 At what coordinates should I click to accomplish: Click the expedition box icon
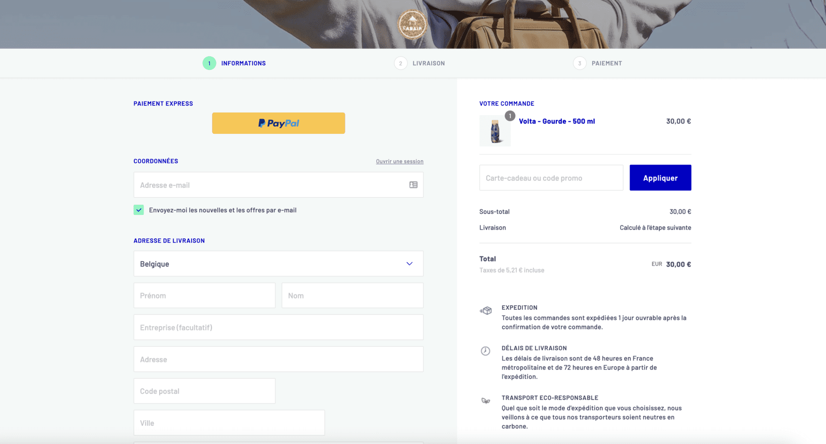pyautogui.click(x=486, y=311)
